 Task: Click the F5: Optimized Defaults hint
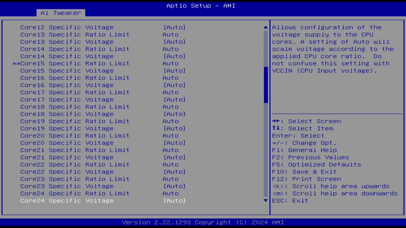(317, 165)
